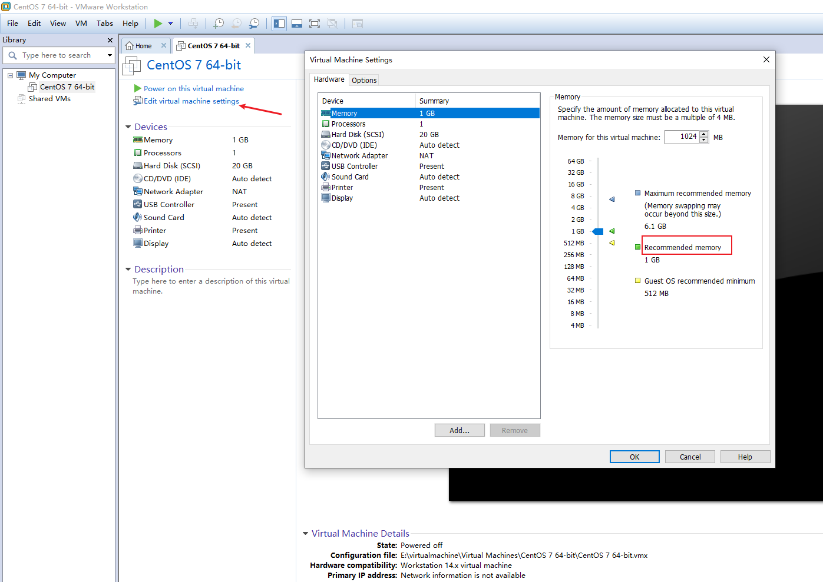The height and width of the screenshot is (582, 823).
Task: Click the blue maximum recommended memory marker
Action: [x=612, y=199]
